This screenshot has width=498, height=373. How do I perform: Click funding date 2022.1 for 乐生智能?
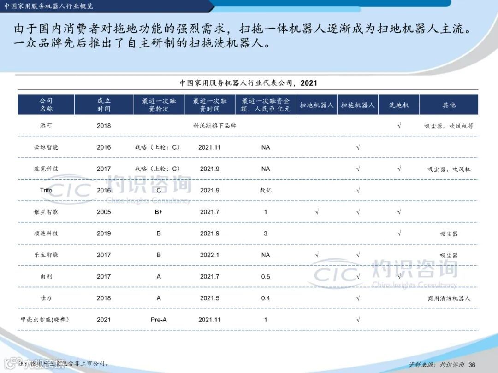point(210,255)
